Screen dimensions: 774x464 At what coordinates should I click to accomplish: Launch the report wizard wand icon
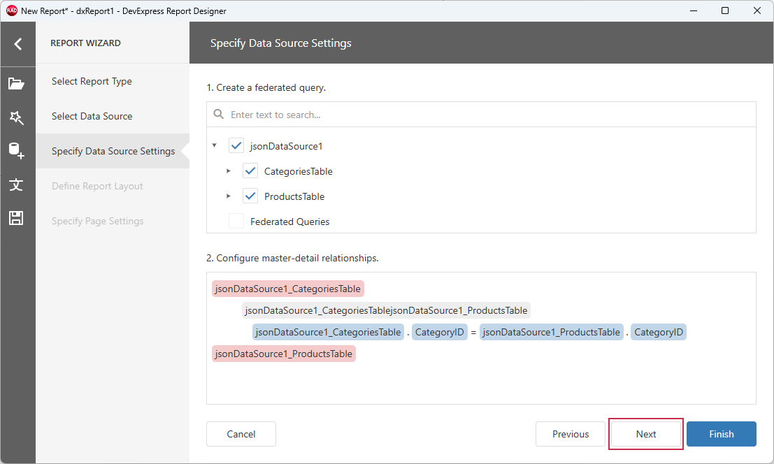16,117
